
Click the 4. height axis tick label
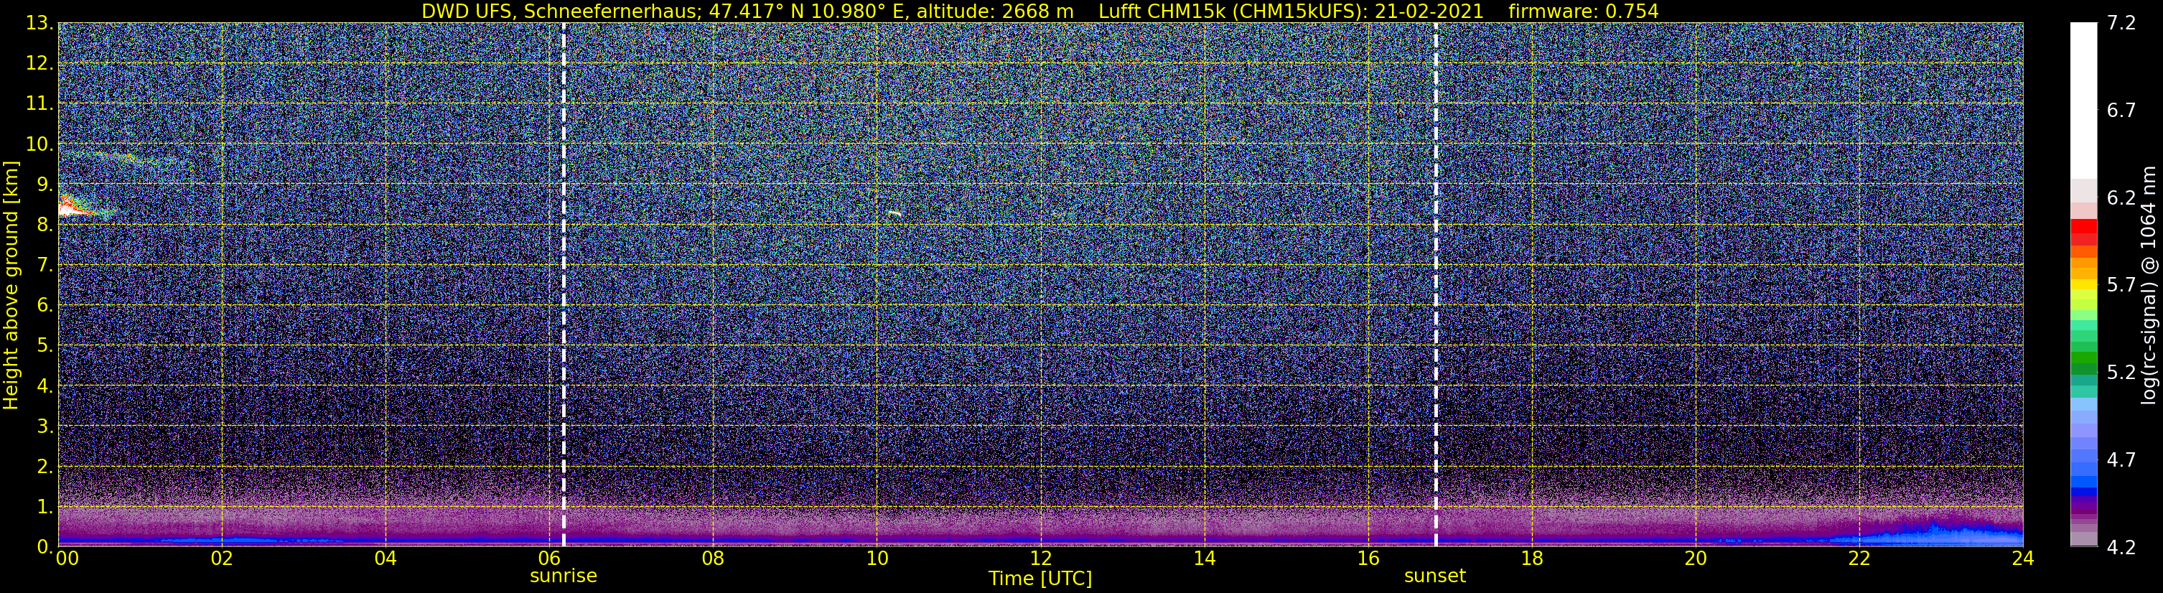coord(44,386)
